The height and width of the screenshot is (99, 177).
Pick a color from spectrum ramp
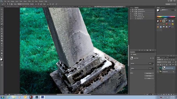point(166,17)
